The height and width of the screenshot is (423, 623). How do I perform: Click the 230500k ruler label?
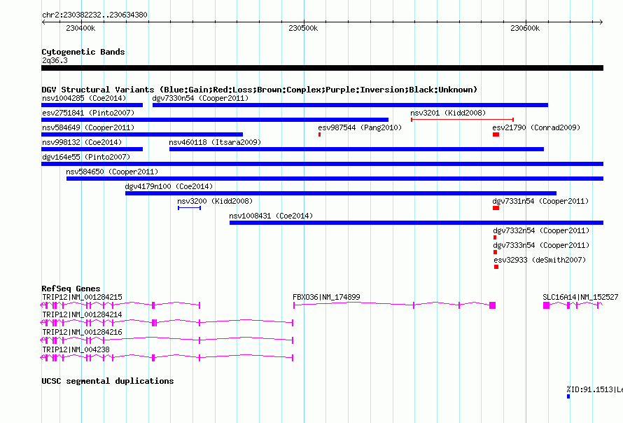click(303, 28)
